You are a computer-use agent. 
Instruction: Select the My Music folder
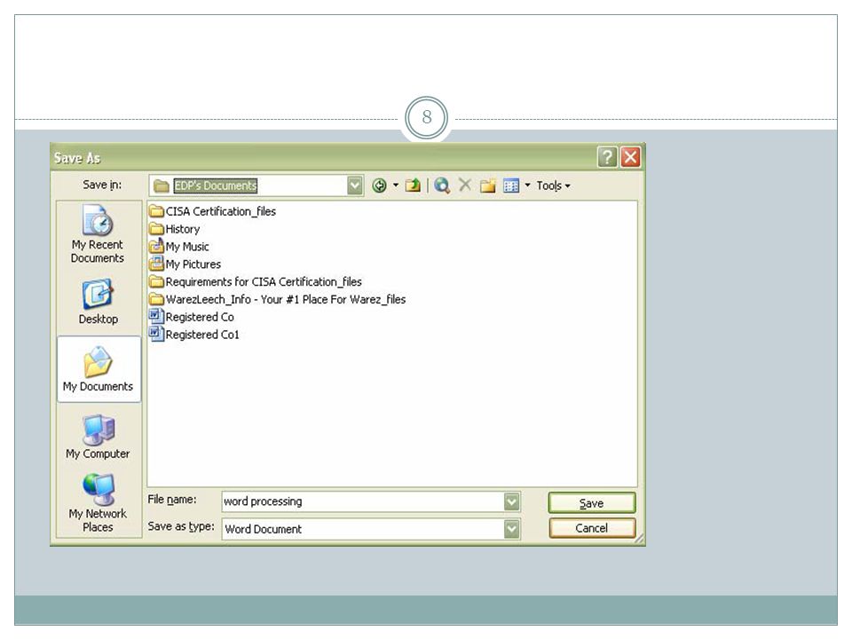(178, 246)
